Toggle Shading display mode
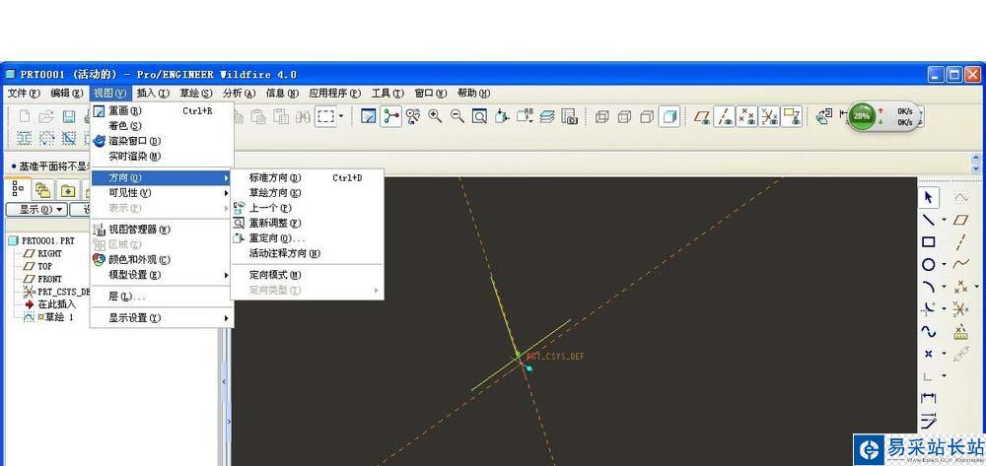The height and width of the screenshot is (466, 986). click(669, 116)
